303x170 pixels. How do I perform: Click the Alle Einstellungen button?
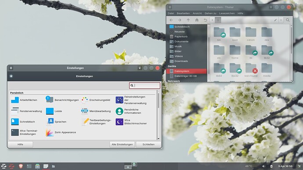click(122, 144)
